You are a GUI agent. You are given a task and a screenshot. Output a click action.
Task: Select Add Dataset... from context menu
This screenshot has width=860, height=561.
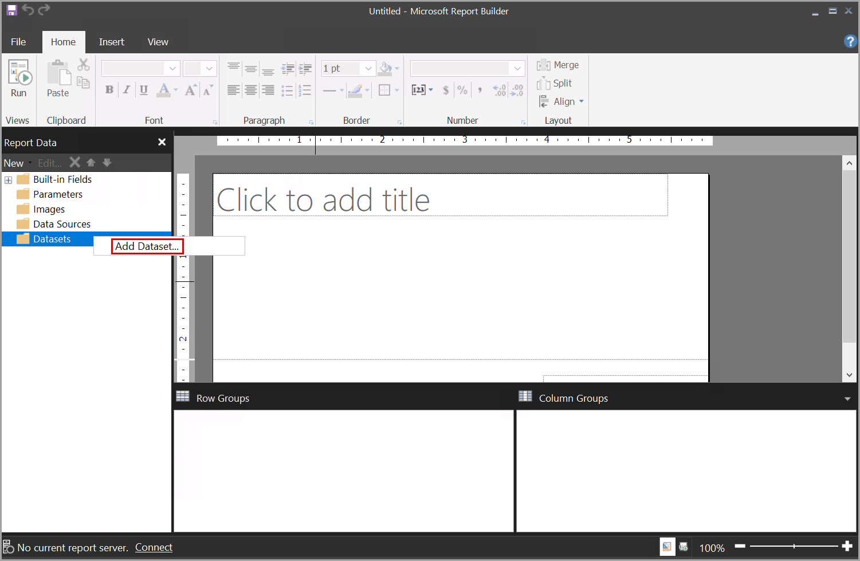coord(147,246)
